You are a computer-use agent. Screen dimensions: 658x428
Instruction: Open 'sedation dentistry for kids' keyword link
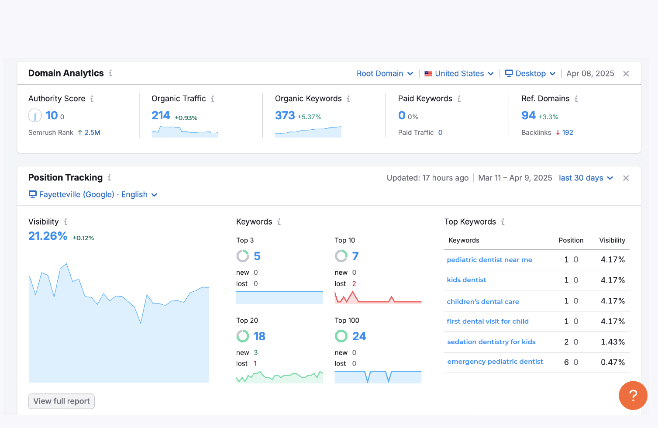coord(491,342)
